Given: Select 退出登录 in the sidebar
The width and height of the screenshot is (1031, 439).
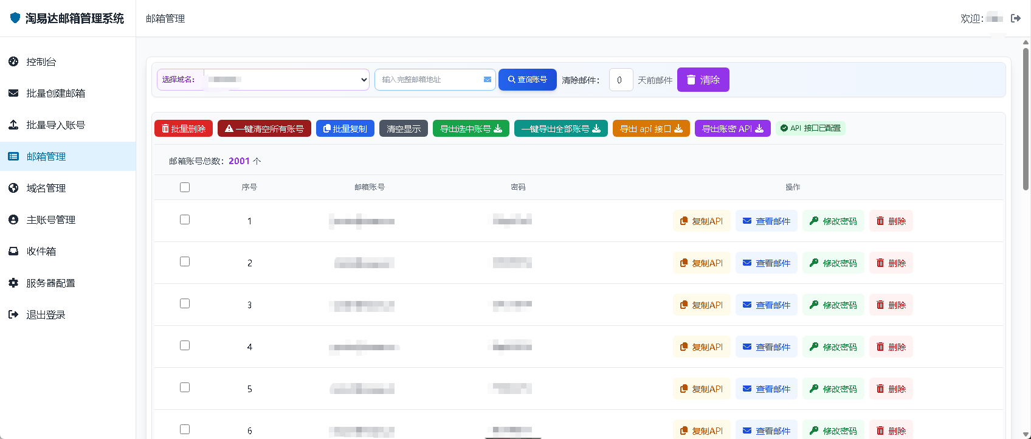Looking at the screenshot, I should point(46,314).
